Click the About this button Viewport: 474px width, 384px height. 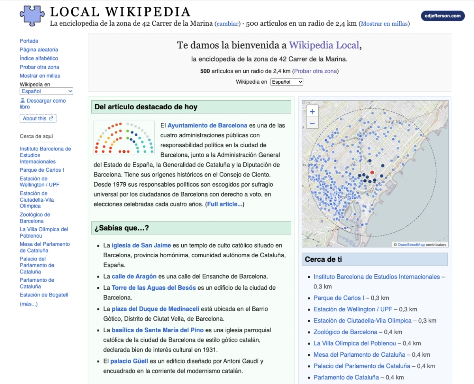coord(38,118)
